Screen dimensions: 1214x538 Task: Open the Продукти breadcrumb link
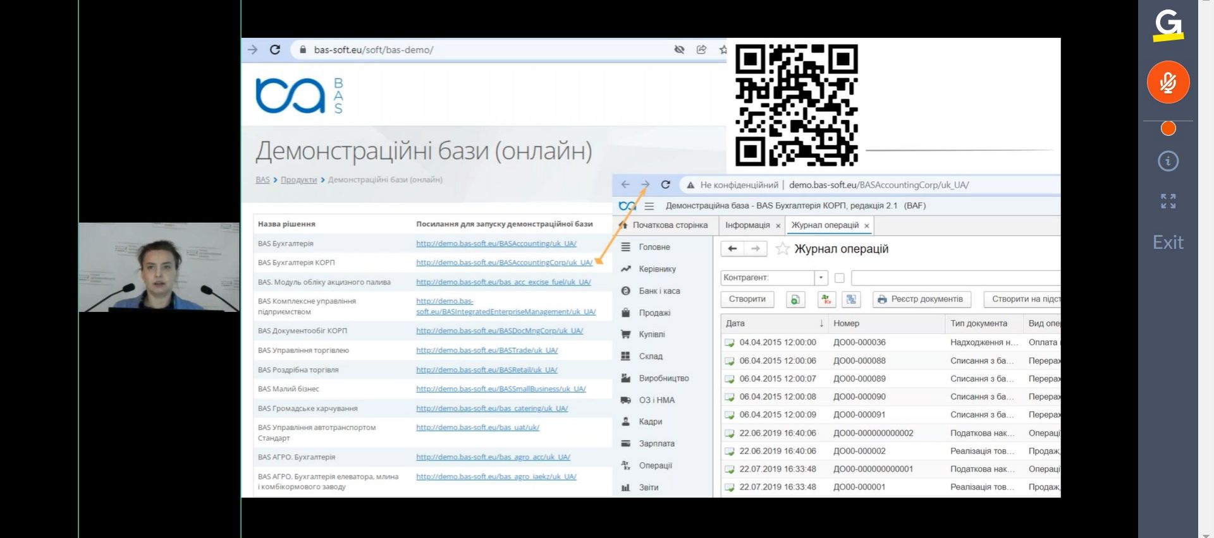[298, 180]
